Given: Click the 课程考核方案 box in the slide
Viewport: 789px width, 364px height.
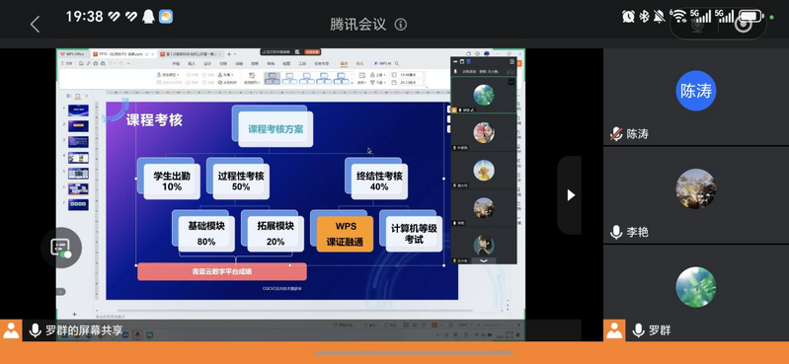Looking at the screenshot, I should click(x=276, y=129).
